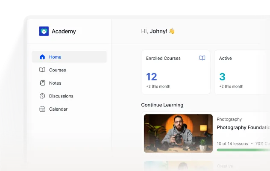The height and width of the screenshot is (171, 270).
Task: Click the Courses open-book icon in sidebar
Action: pyautogui.click(x=42, y=70)
